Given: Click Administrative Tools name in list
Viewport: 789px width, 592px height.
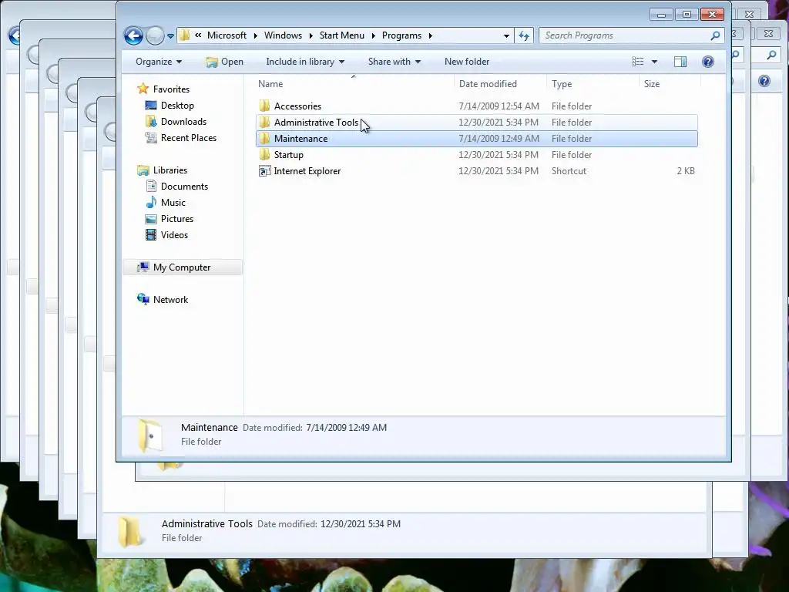Looking at the screenshot, I should (316, 123).
